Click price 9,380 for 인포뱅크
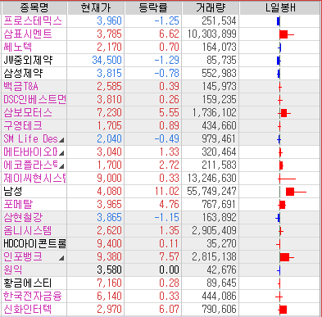 pyautogui.click(x=109, y=257)
